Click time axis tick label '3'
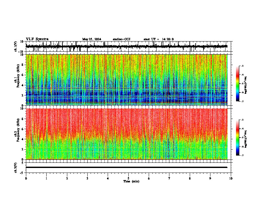The width and height of the screenshot is (260, 200). (x=87, y=178)
